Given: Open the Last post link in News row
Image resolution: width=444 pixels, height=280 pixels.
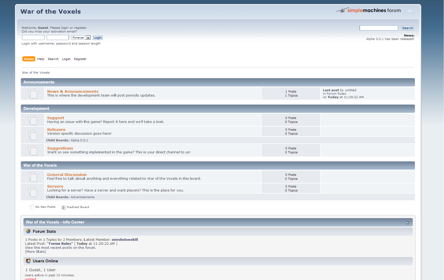Looking at the screenshot, I should pos(331,90).
